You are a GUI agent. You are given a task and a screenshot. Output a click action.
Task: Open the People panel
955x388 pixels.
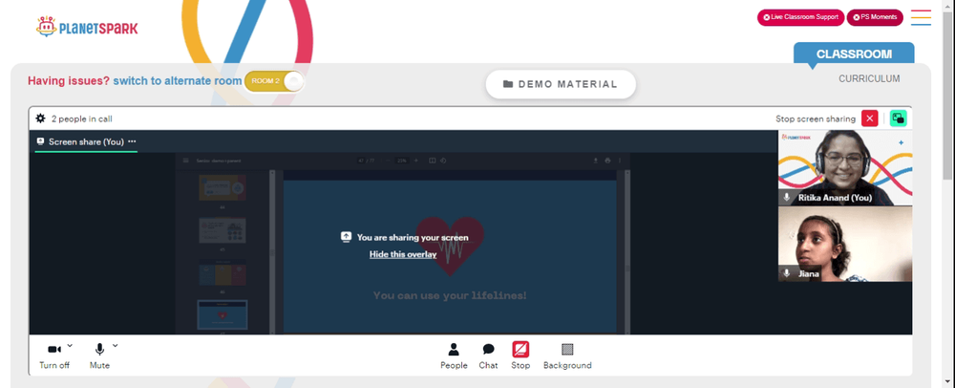(454, 356)
